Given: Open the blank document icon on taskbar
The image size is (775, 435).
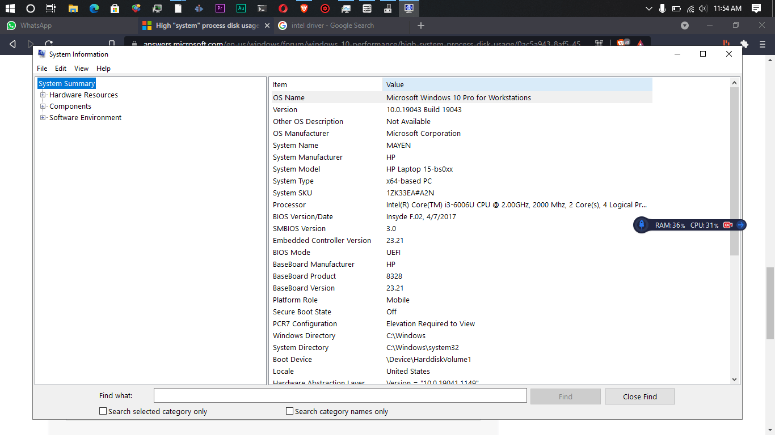Looking at the screenshot, I should point(178,8).
